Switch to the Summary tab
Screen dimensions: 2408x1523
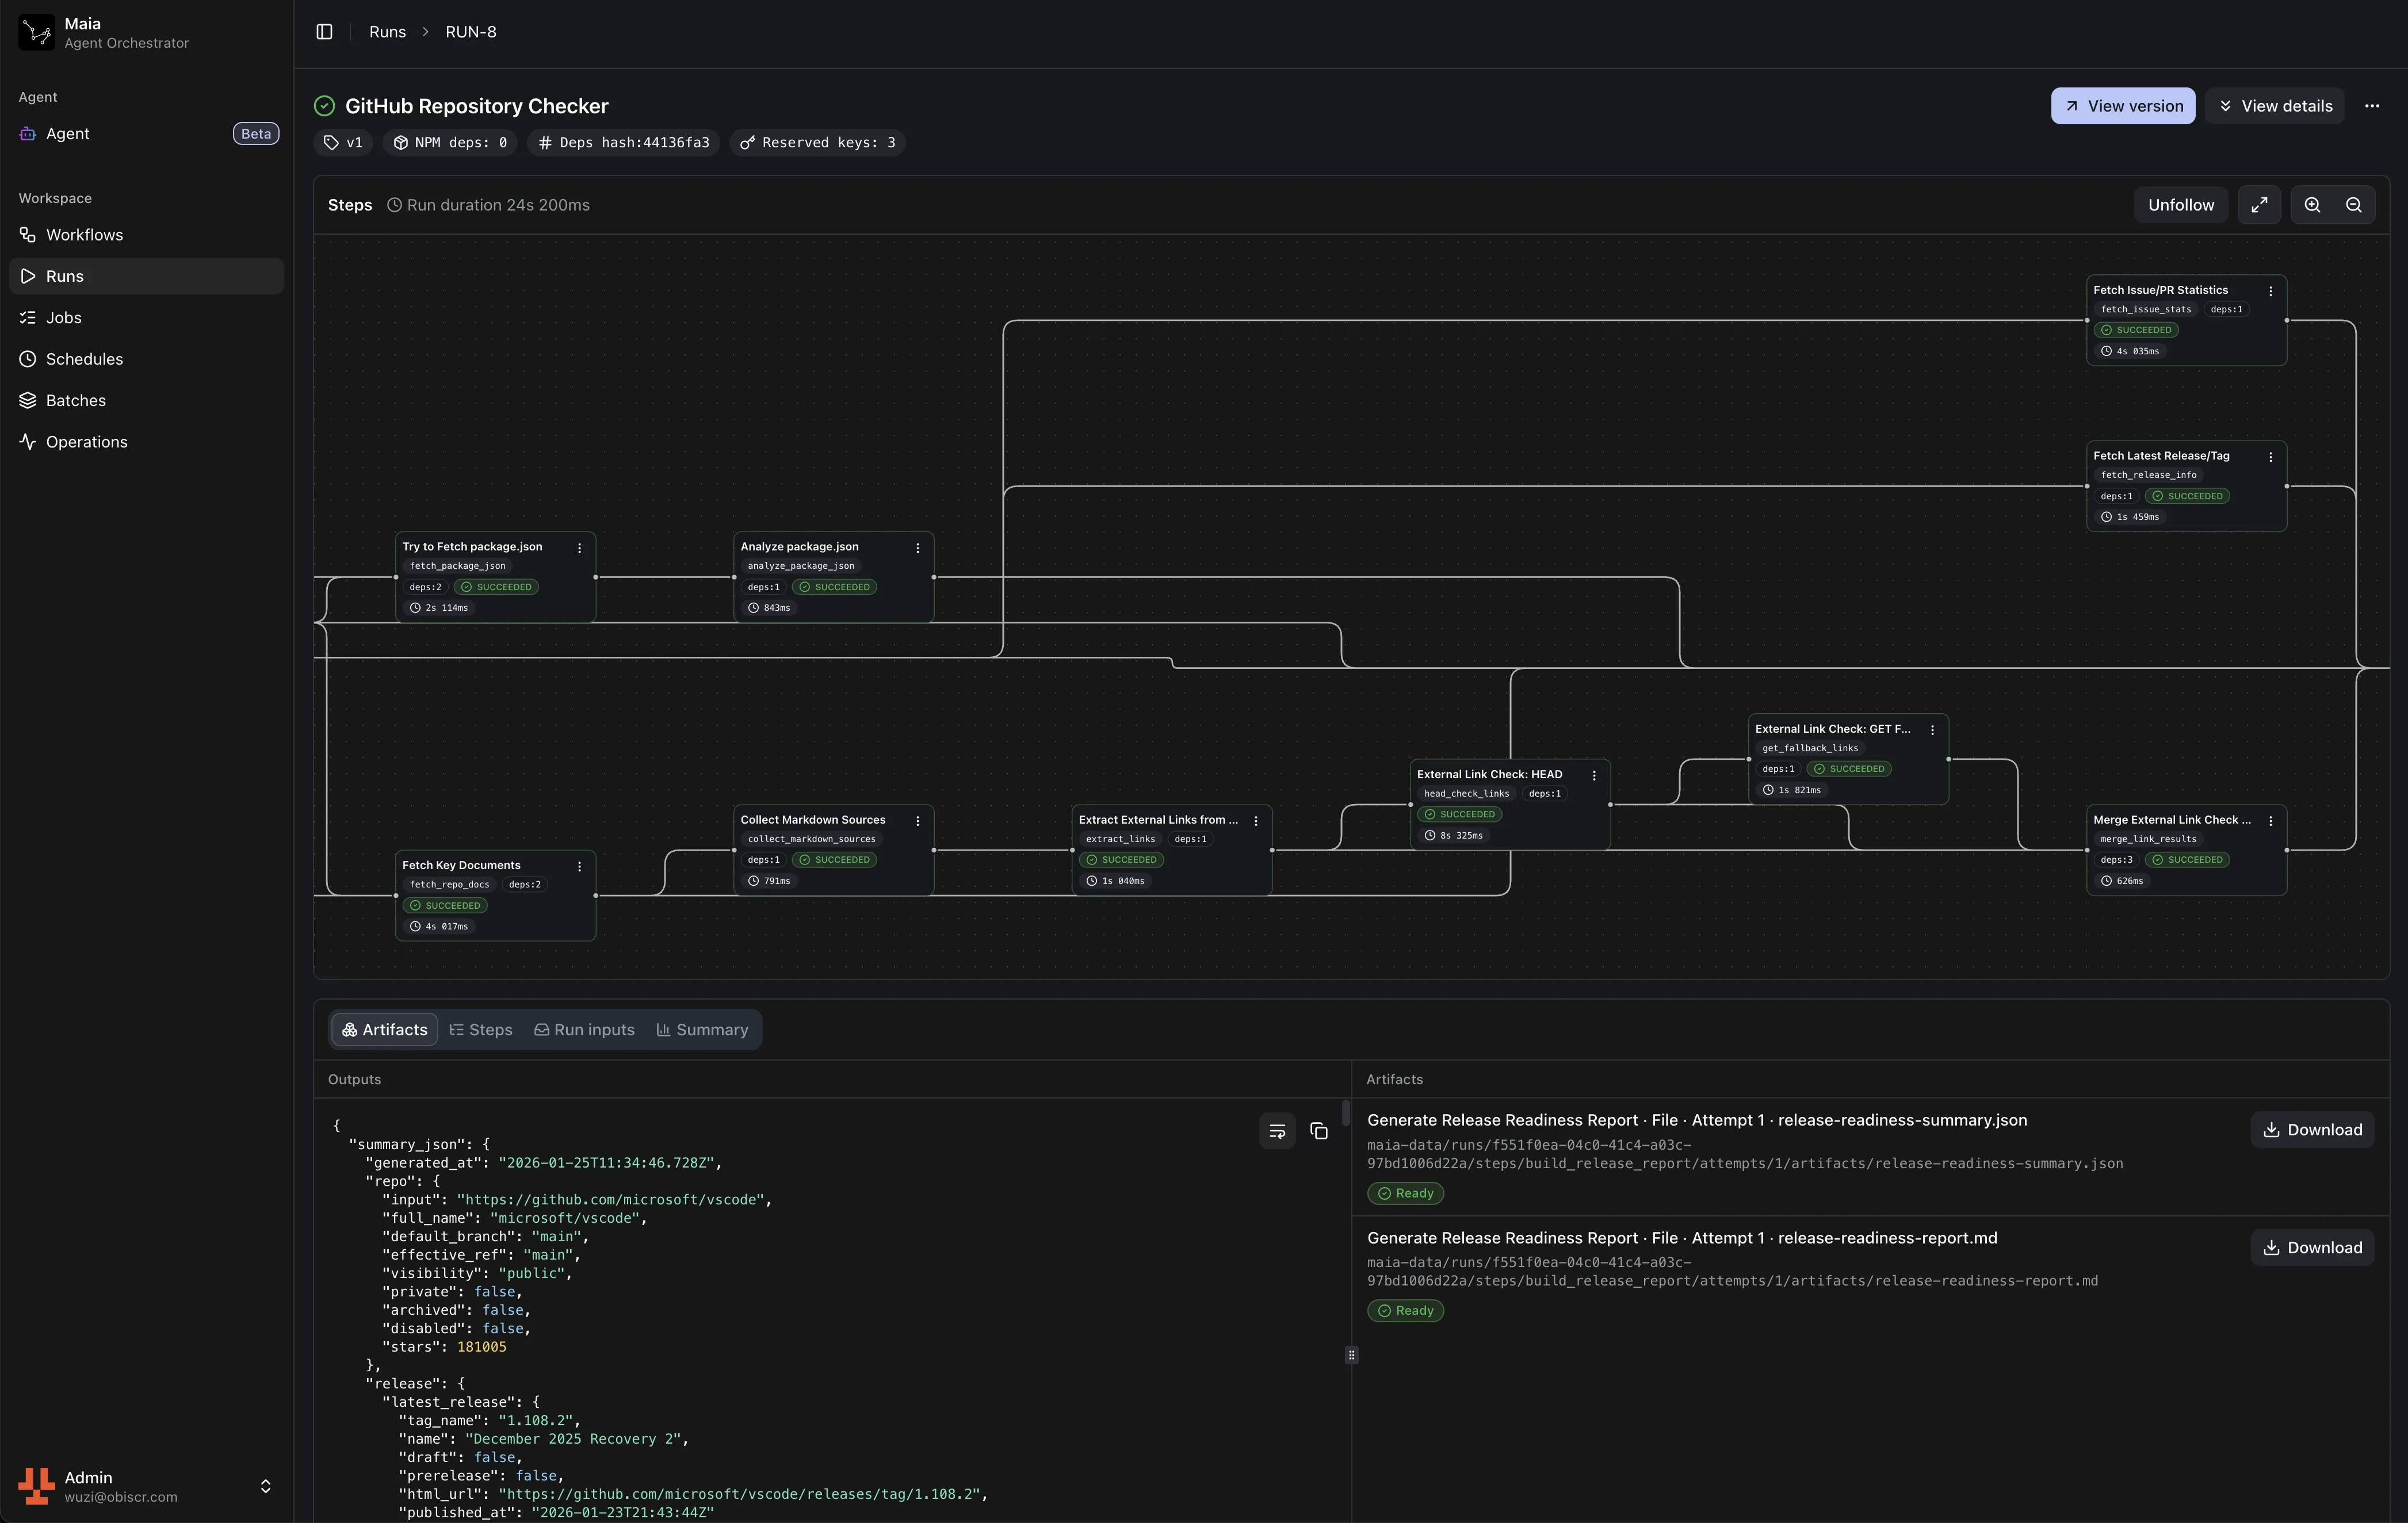pos(702,1030)
